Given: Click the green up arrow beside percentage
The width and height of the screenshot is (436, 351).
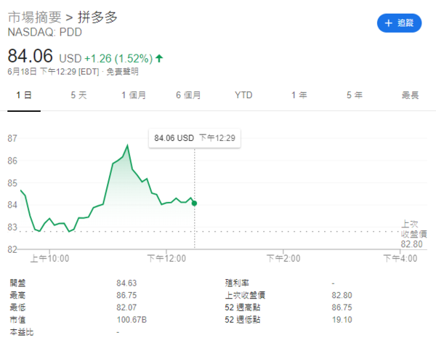Looking at the screenshot, I should pyautogui.click(x=159, y=58).
